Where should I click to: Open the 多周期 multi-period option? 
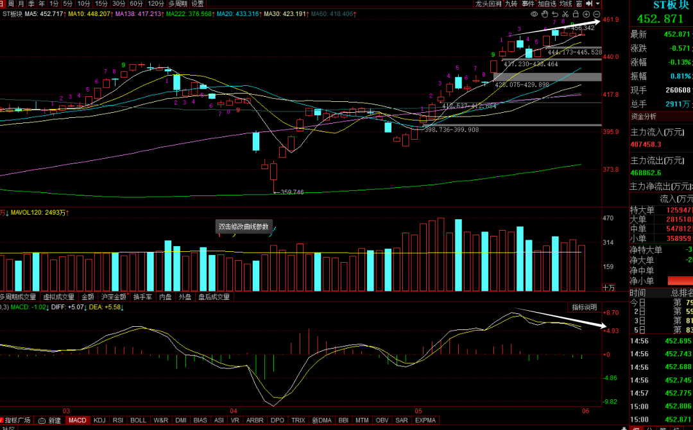pos(178,4)
